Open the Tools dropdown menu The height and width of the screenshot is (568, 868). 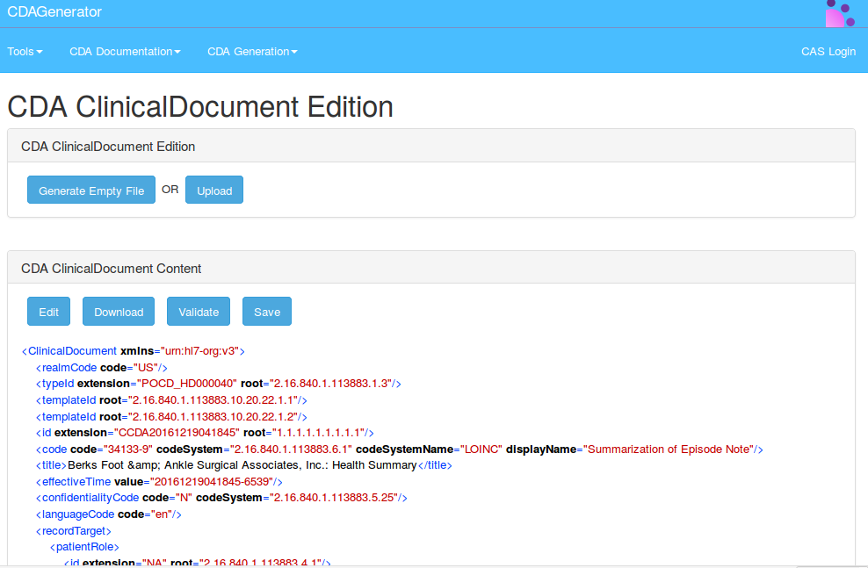click(25, 52)
